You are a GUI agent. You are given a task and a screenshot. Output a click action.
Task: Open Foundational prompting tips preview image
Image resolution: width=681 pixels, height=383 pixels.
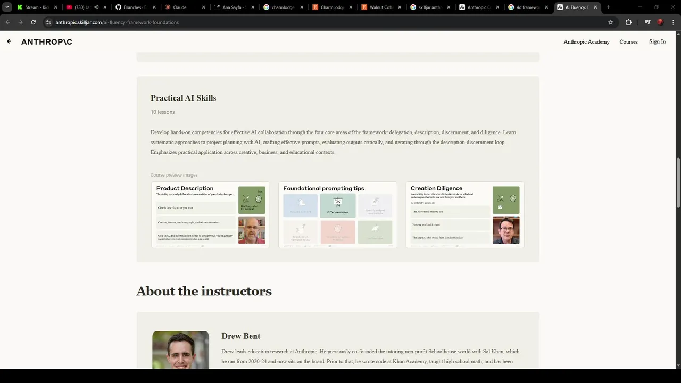pyautogui.click(x=338, y=215)
